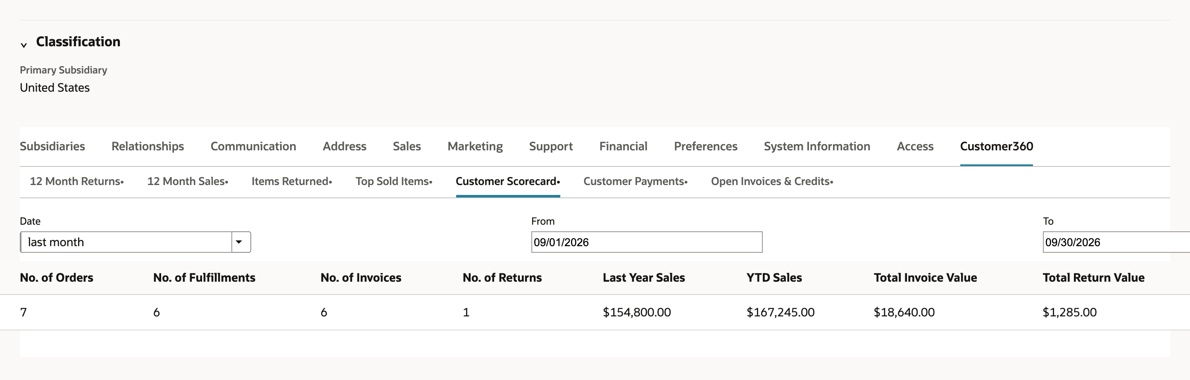Image resolution: width=1190 pixels, height=380 pixels.
Task: Select the $18,640.00 invoice value cell
Action: coord(904,313)
